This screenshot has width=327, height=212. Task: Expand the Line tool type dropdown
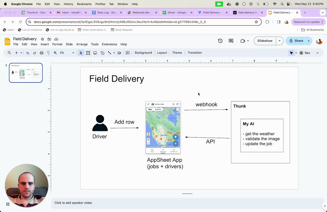(x=114, y=53)
